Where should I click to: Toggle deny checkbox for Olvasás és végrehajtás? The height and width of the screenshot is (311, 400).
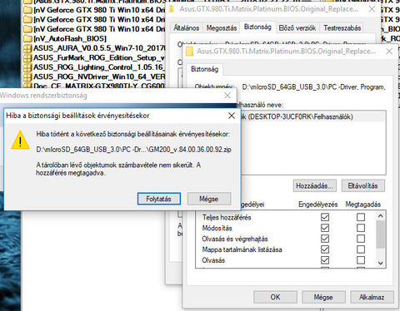[x=361, y=239]
